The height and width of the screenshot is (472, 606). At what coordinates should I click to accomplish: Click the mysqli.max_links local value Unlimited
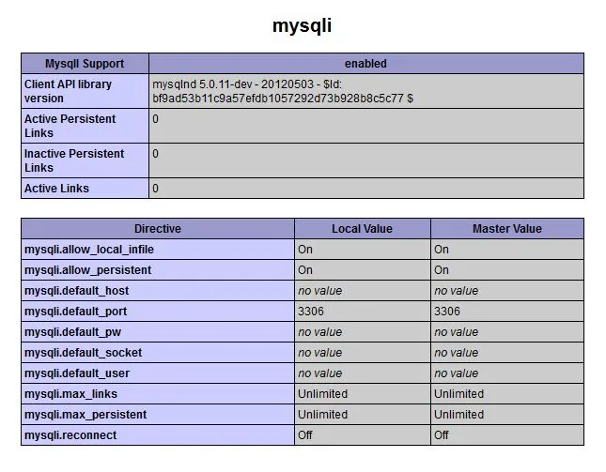click(x=322, y=394)
